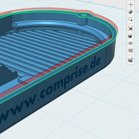Click the screw hole in the corner boss
Viewport: 139px width, 139px height.
(84, 15)
